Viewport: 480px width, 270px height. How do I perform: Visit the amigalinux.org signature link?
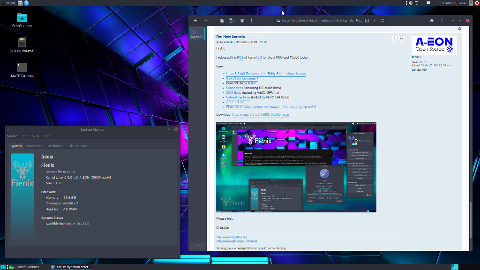point(232,237)
